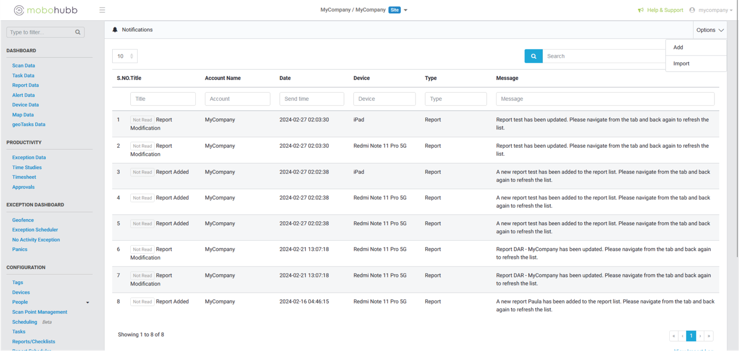Go to the last page arrow
Viewport: 739px width, 351px height.
click(x=709, y=336)
